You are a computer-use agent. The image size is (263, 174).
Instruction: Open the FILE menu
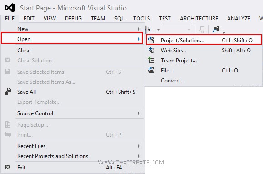10,18
